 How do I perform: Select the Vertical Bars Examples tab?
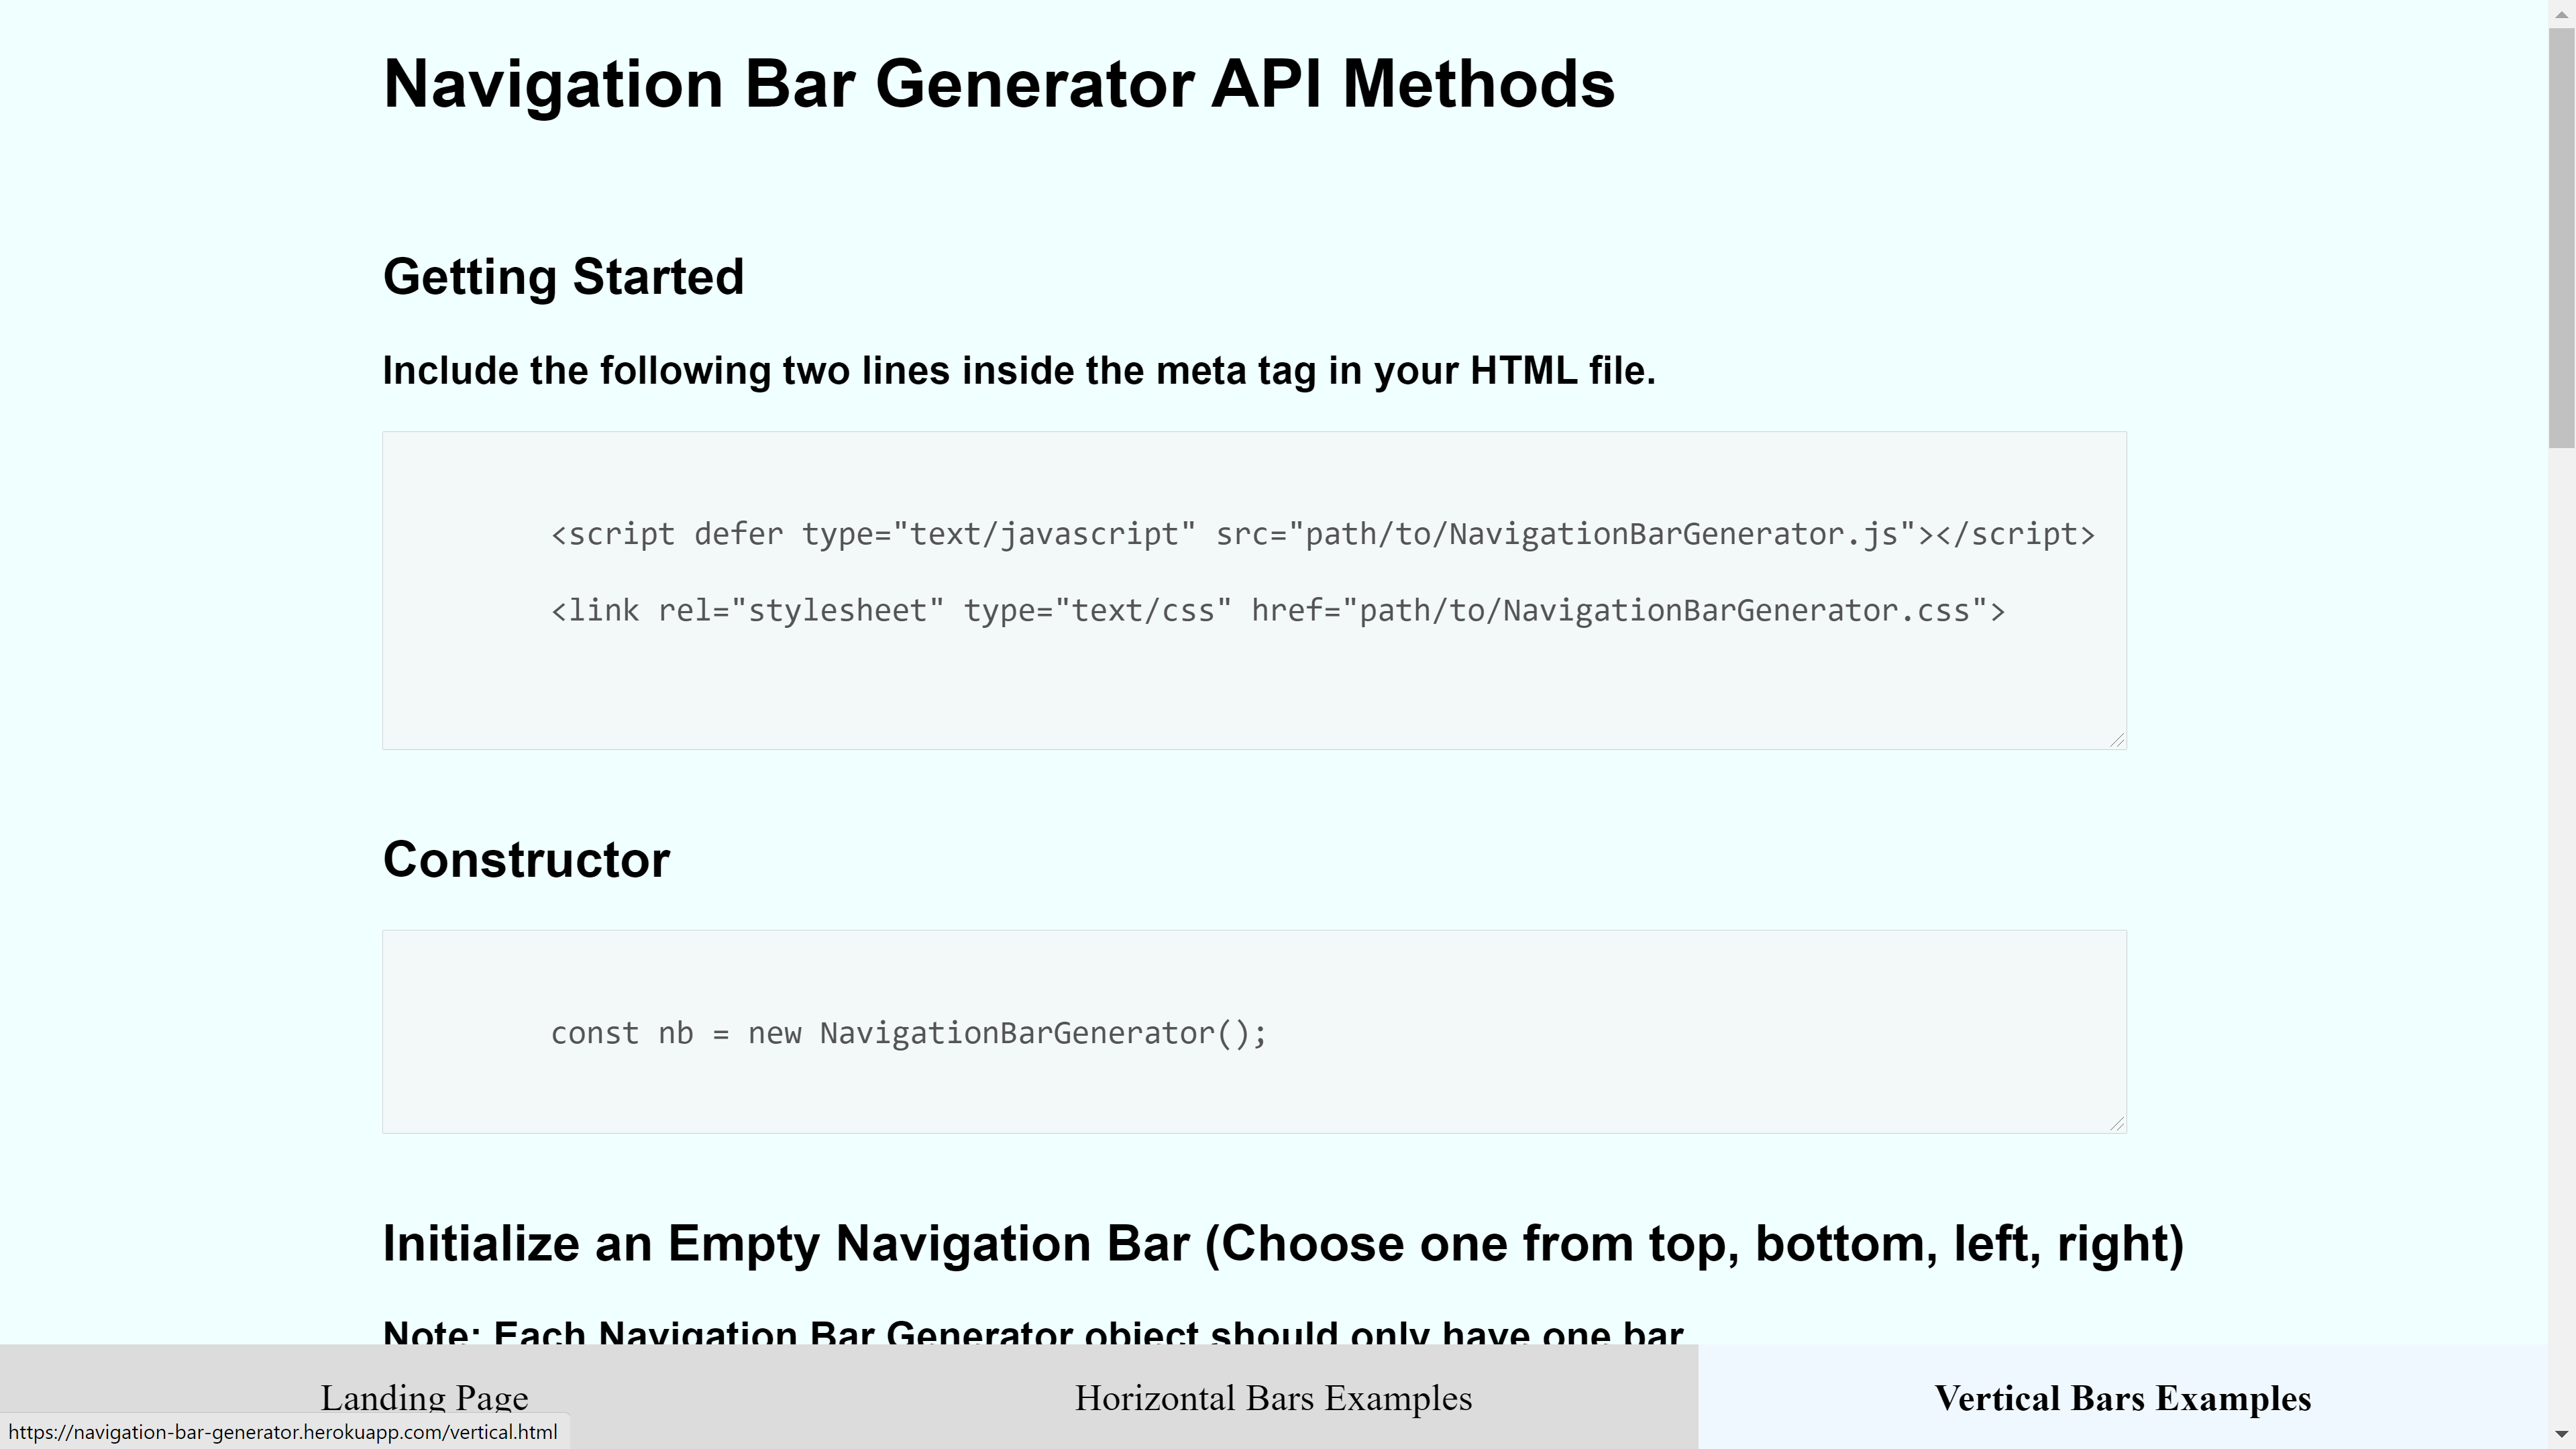[x=2123, y=1397]
